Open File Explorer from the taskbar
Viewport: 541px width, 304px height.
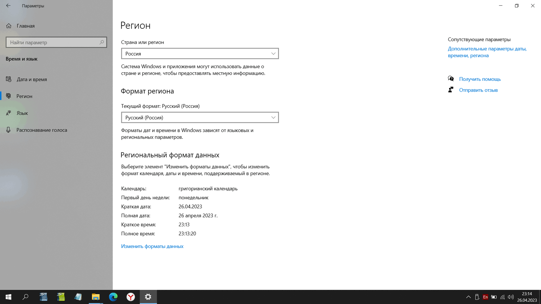tap(96, 297)
